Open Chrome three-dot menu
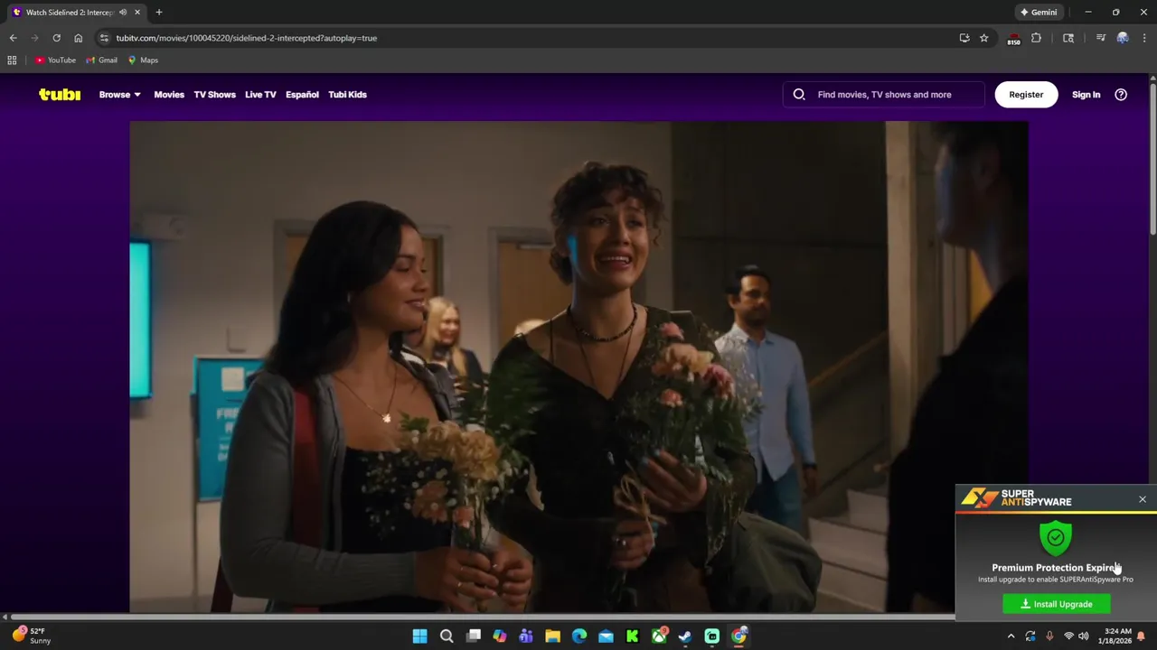This screenshot has height=650, width=1157. coord(1144,38)
